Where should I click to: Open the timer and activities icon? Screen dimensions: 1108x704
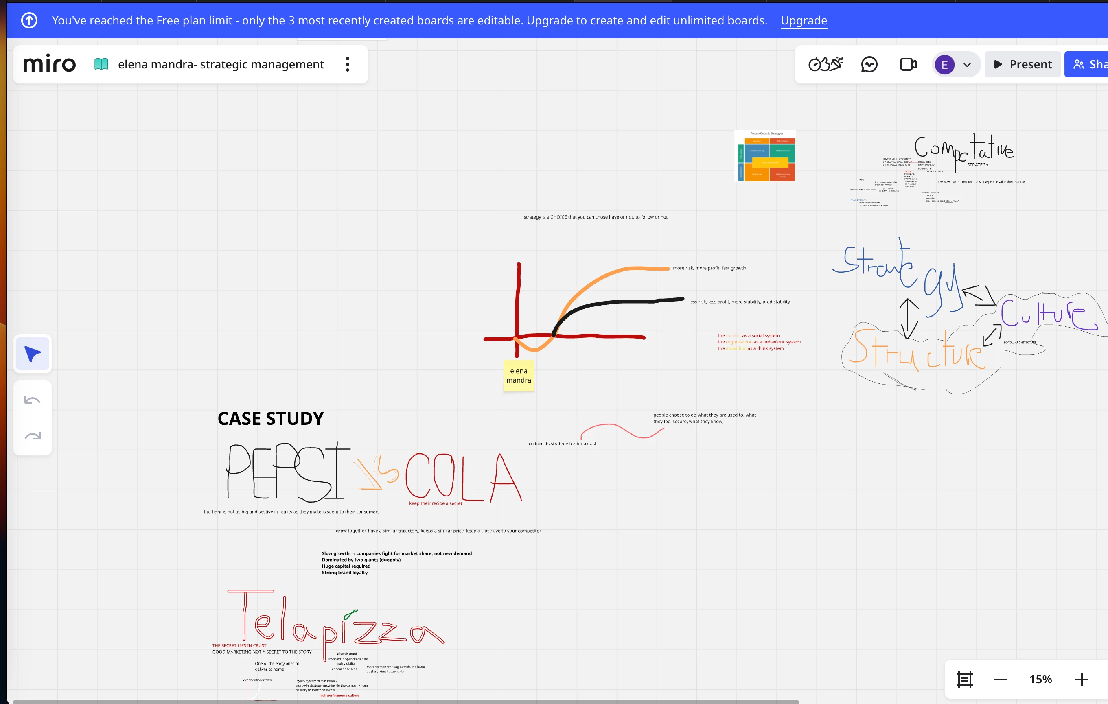(x=826, y=64)
